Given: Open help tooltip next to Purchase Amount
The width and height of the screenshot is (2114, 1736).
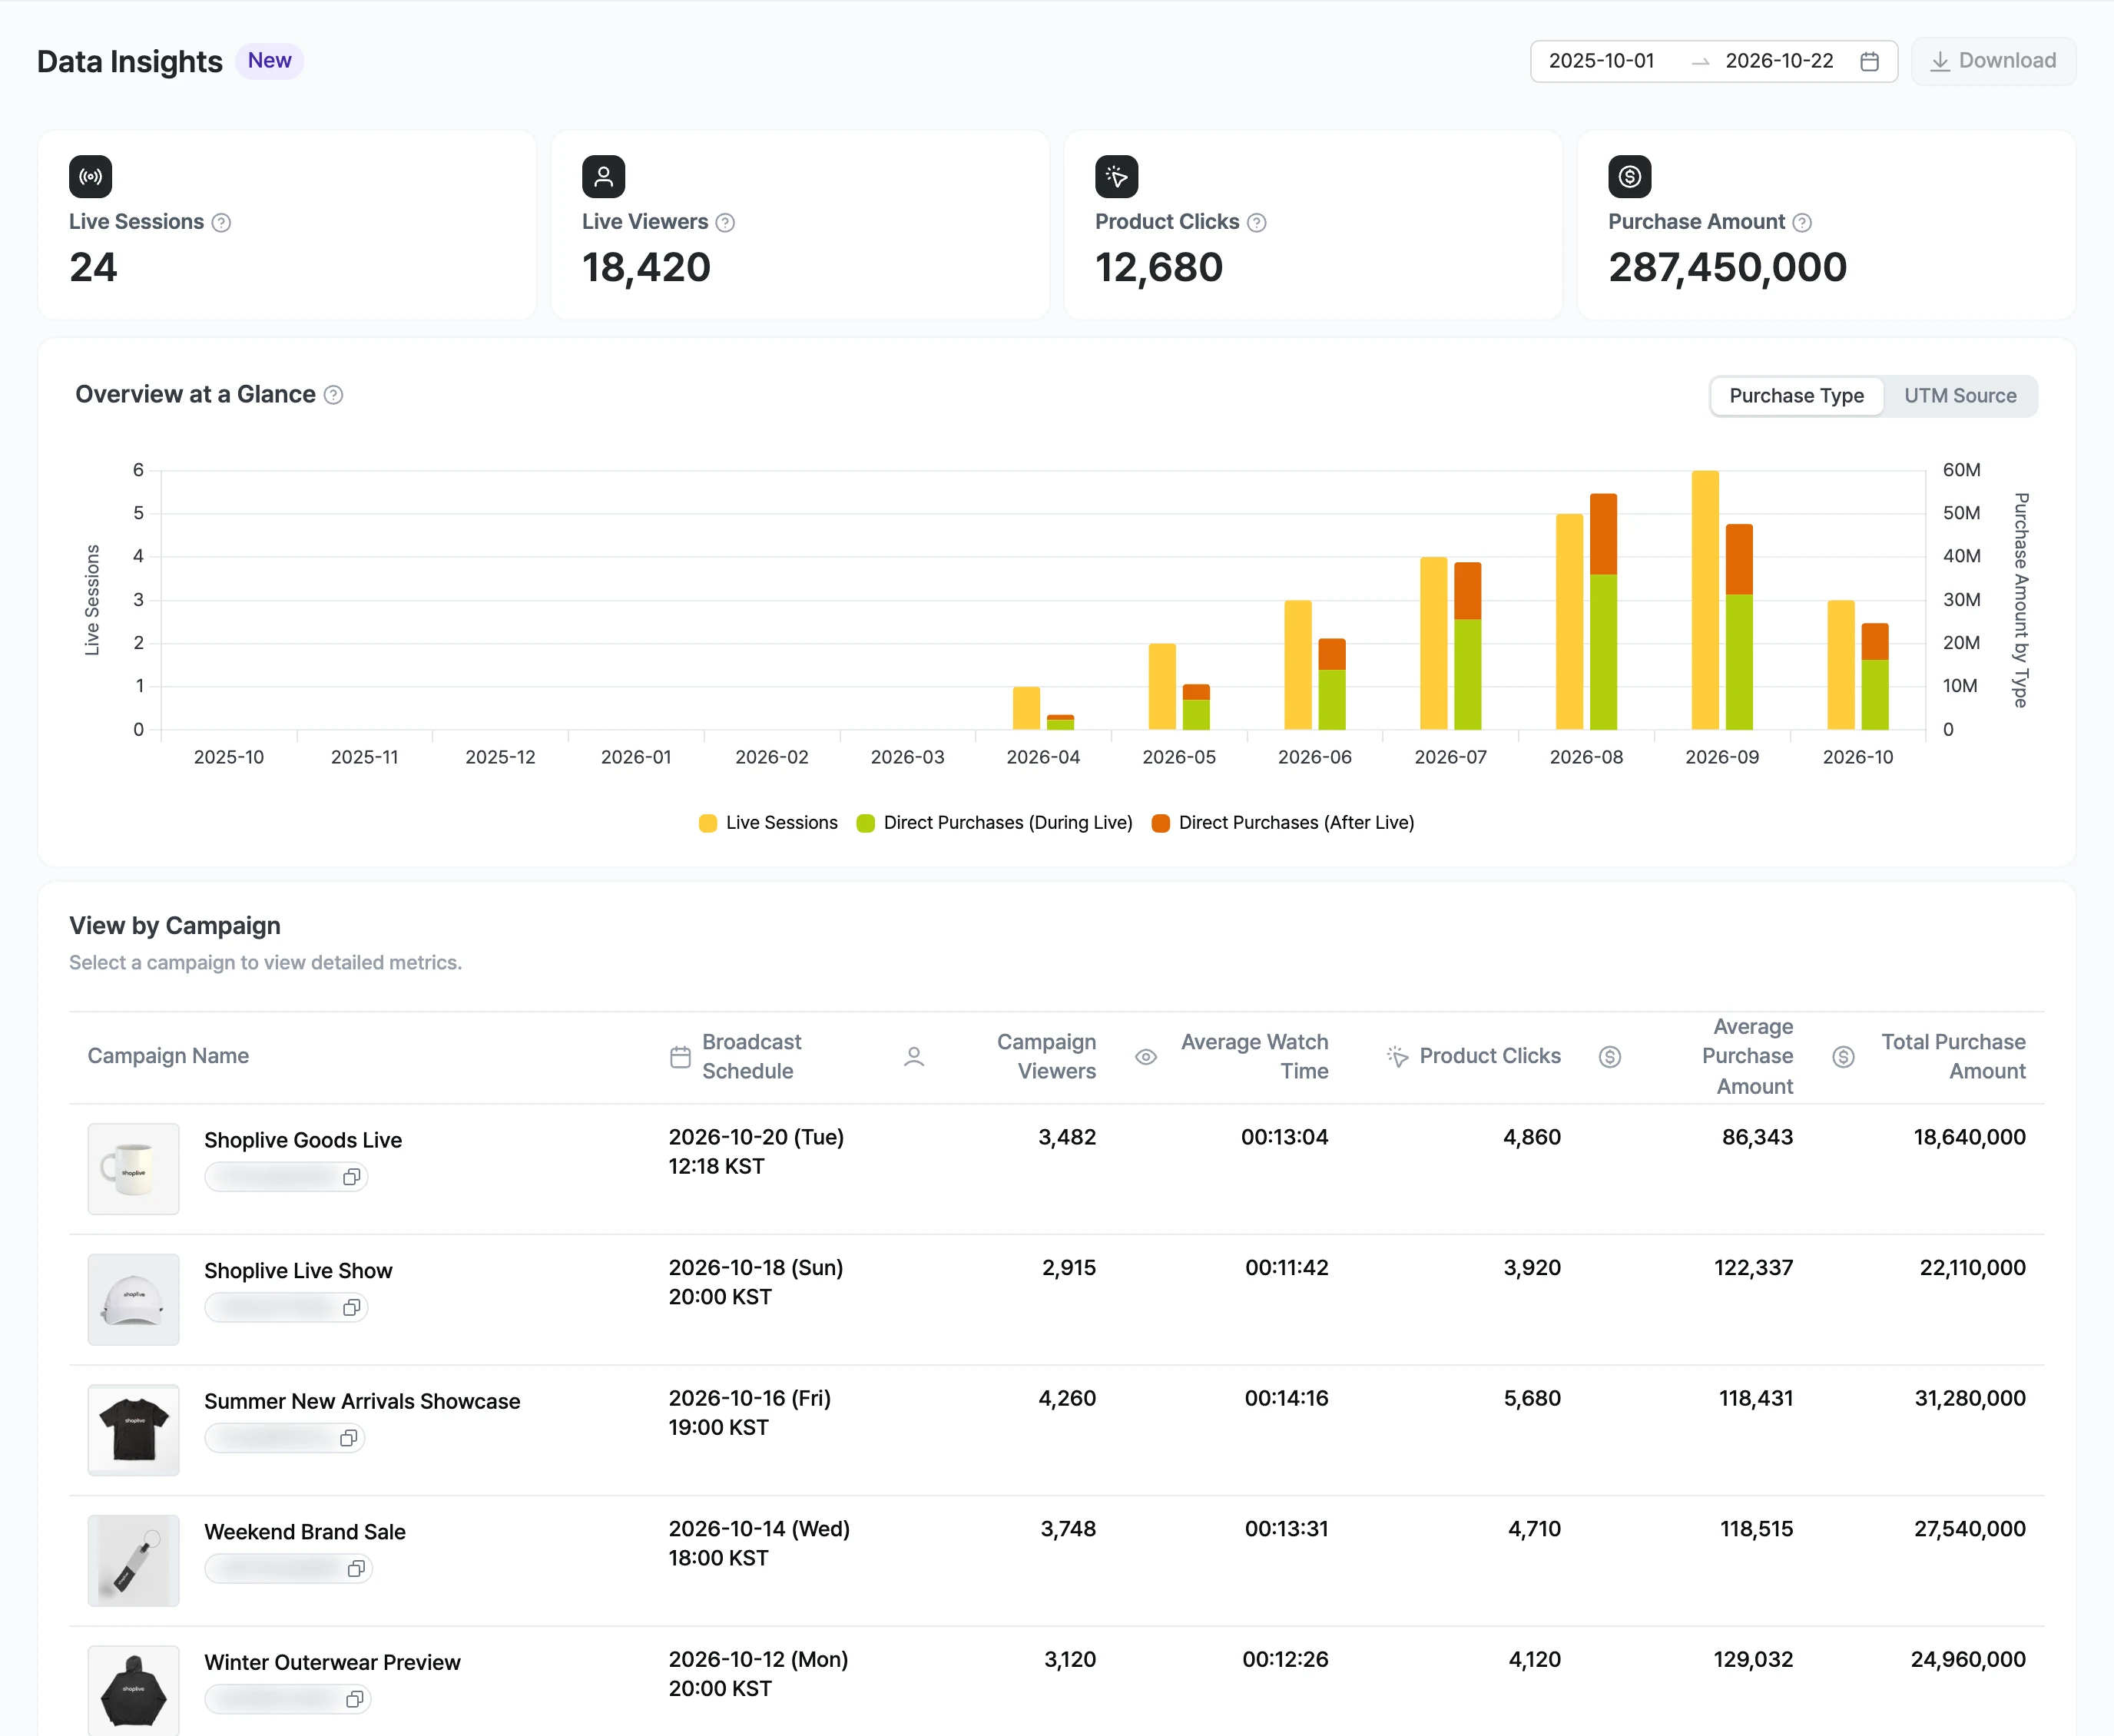Looking at the screenshot, I should [x=1802, y=223].
